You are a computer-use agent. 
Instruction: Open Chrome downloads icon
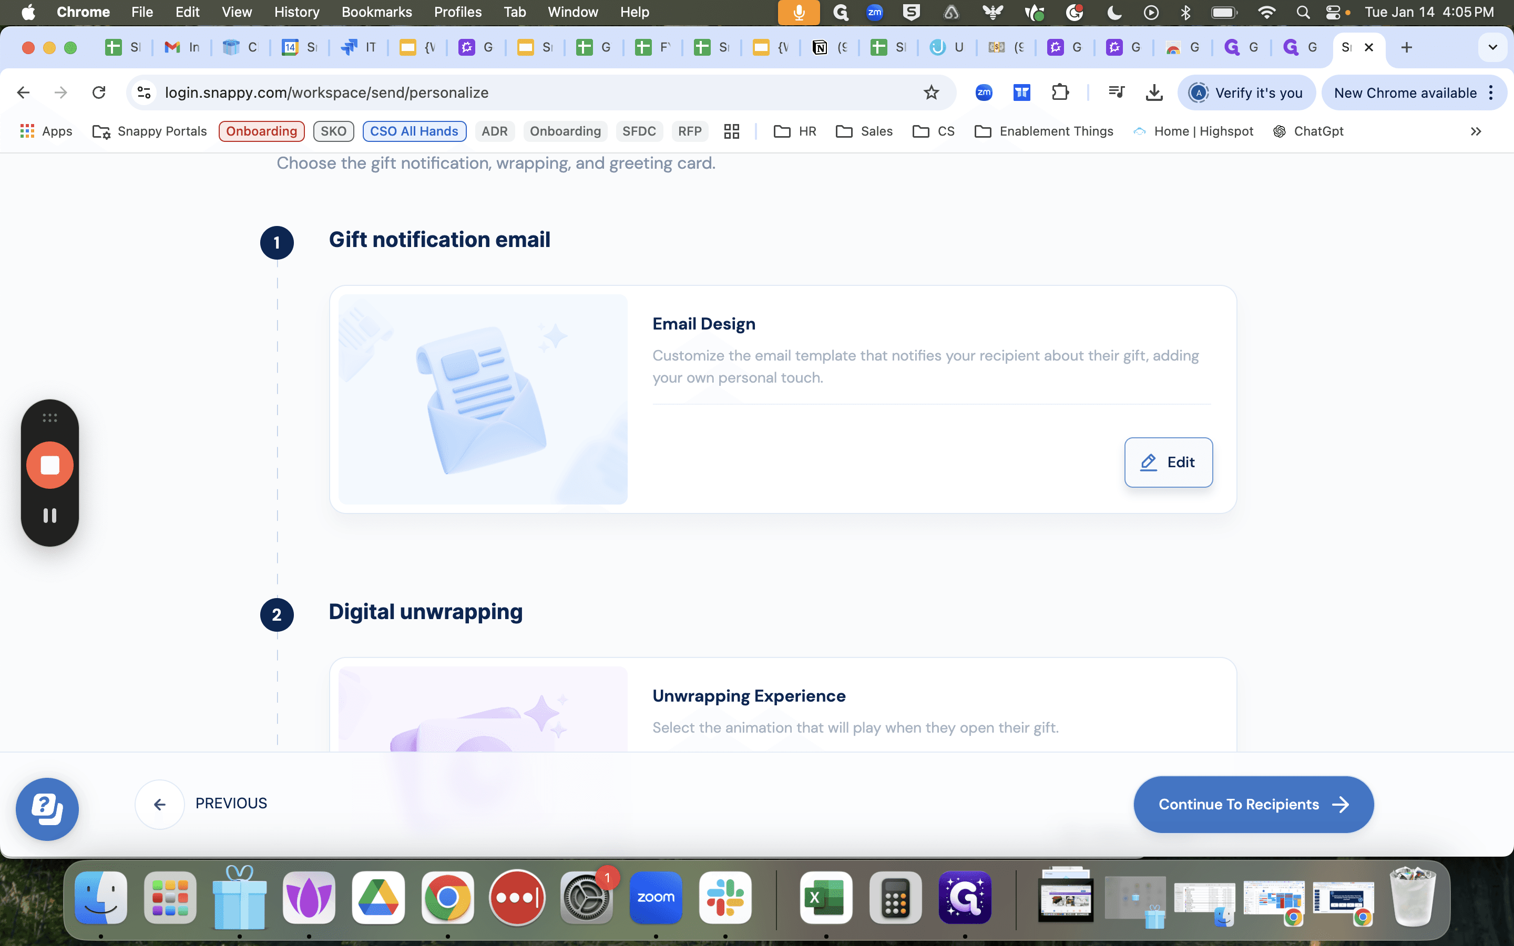click(x=1154, y=92)
